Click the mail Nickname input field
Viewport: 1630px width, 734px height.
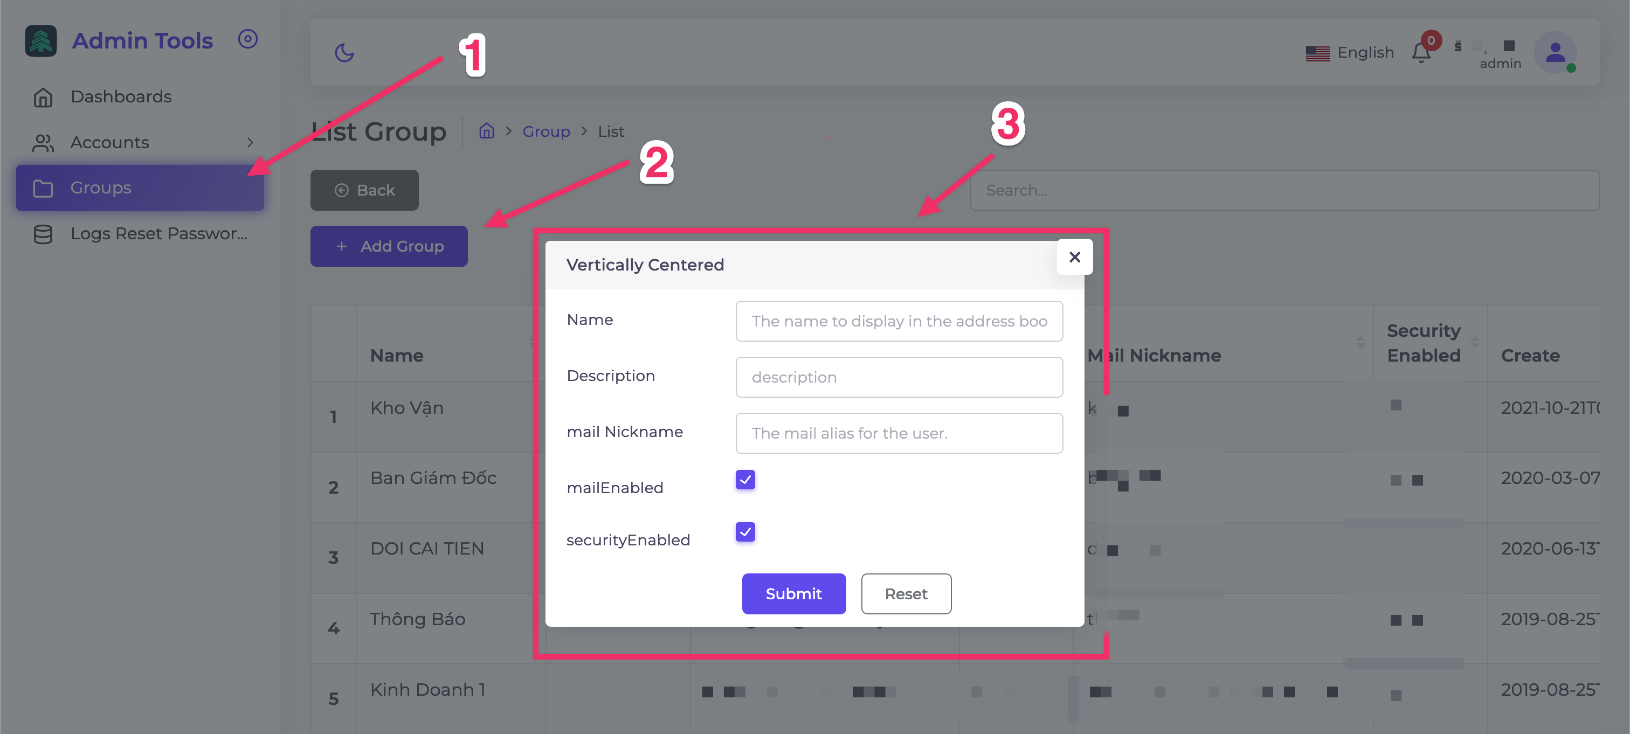[x=899, y=433]
